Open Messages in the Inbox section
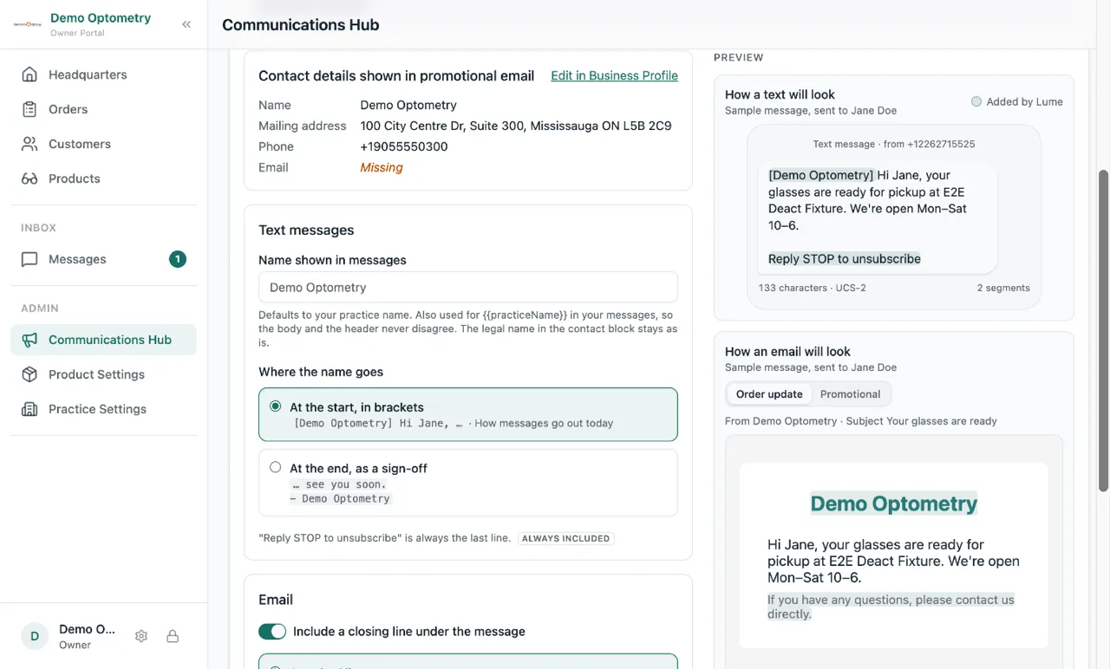 [x=103, y=259]
